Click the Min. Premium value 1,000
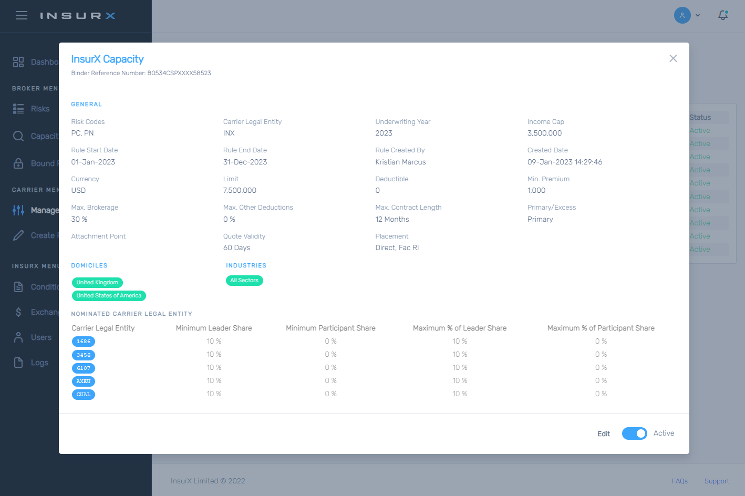Viewport: 745px width, 496px height. click(x=536, y=191)
